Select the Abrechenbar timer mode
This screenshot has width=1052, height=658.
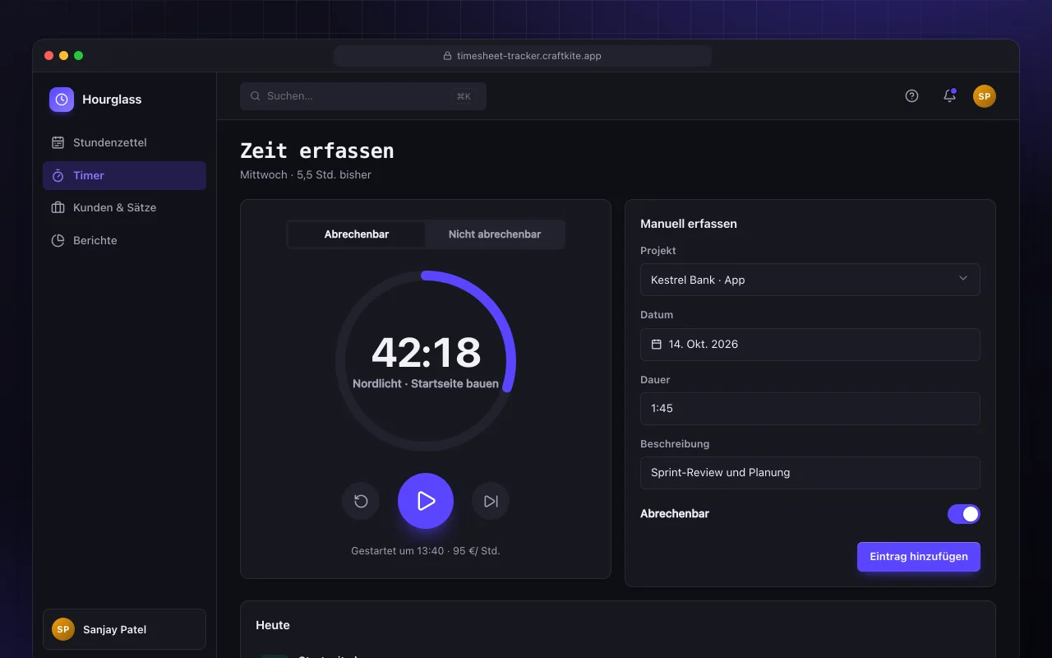tap(357, 234)
